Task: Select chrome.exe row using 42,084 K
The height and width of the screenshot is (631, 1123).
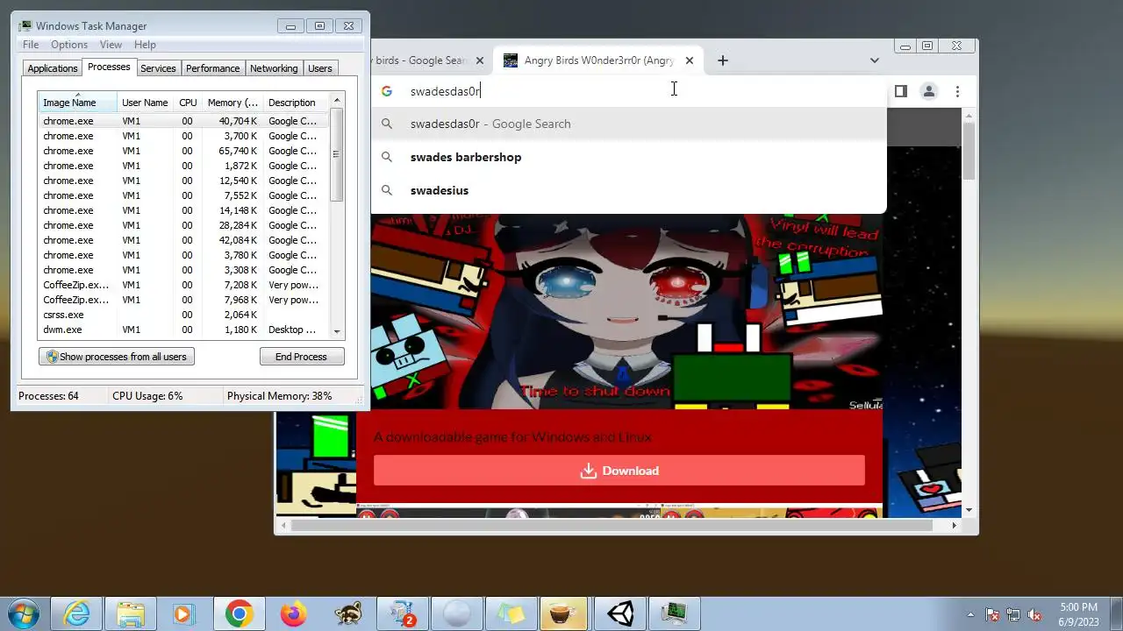Action: click(x=182, y=240)
